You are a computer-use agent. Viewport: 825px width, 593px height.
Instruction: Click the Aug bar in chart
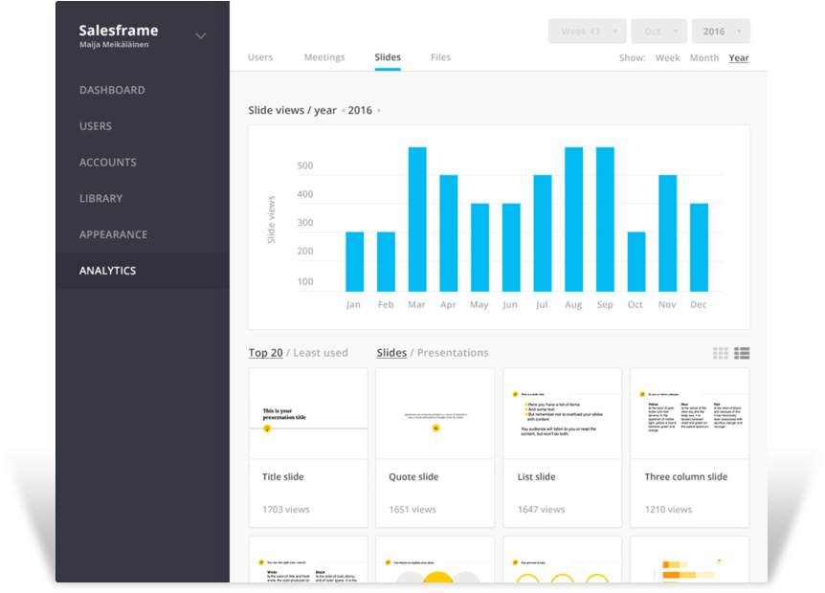point(573,219)
